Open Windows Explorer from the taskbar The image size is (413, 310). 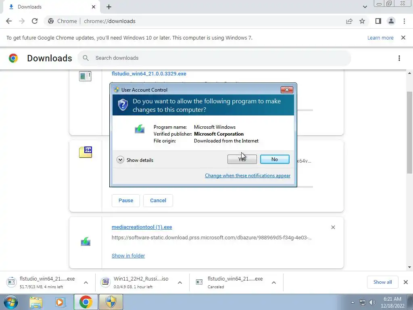(x=36, y=302)
